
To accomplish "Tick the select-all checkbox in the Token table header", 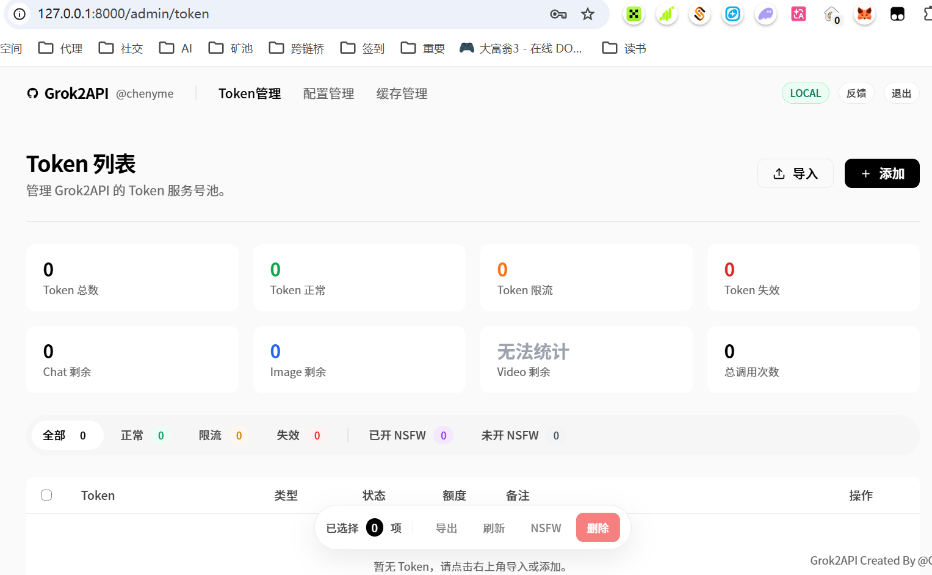I will coord(46,495).
